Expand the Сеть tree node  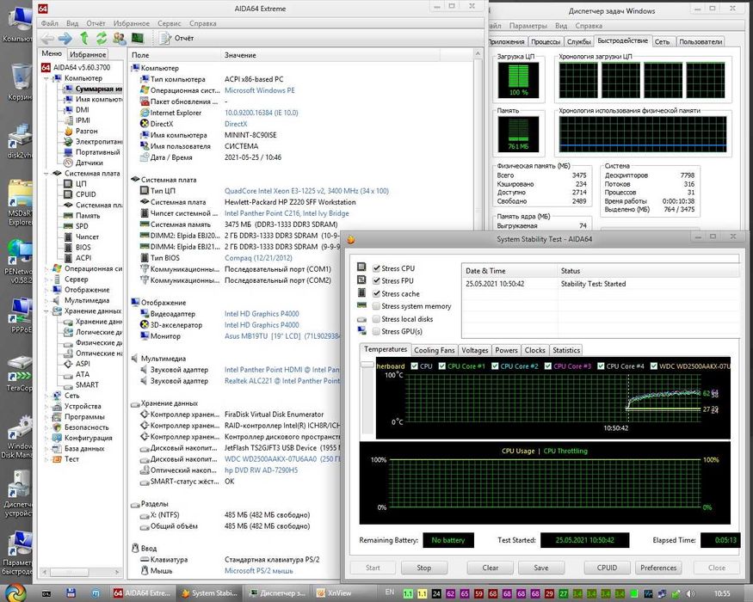(47, 396)
